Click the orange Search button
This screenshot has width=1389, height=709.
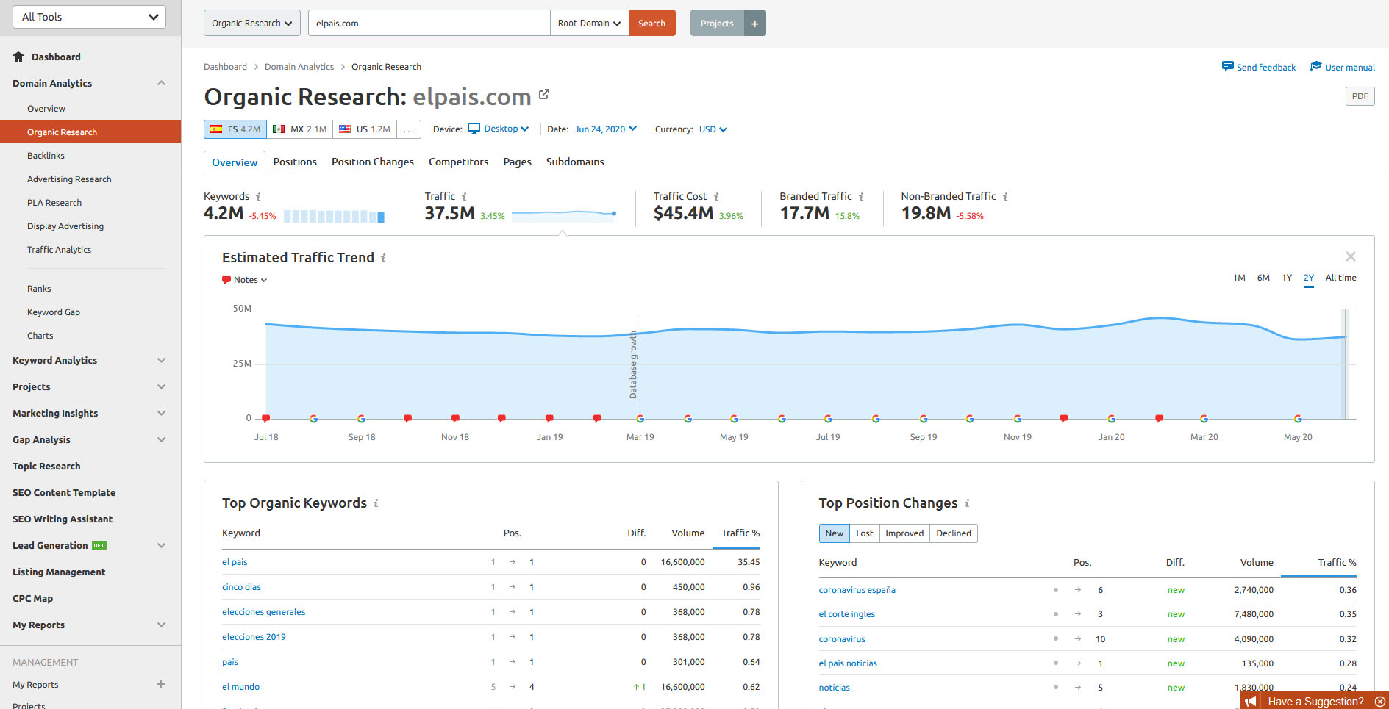[x=651, y=23]
